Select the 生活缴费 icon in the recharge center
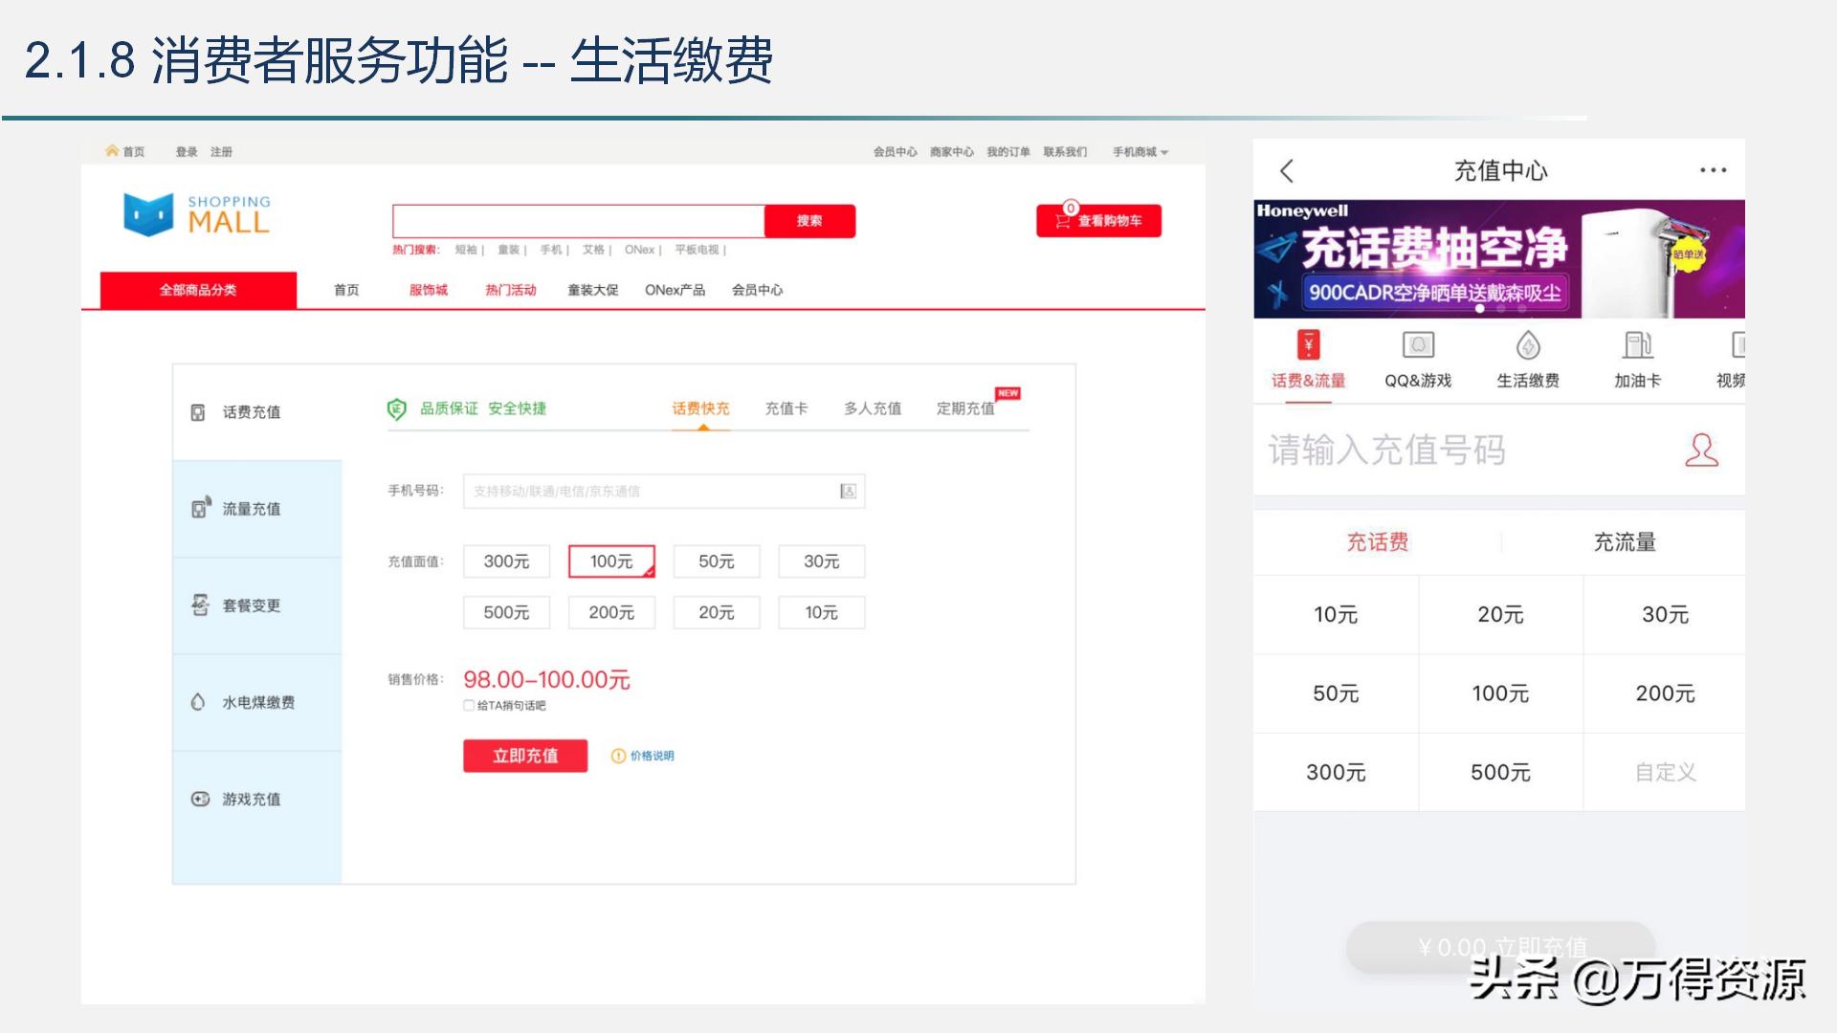The width and height of the screenshot is (1837, 1033). click(1527, 359)
